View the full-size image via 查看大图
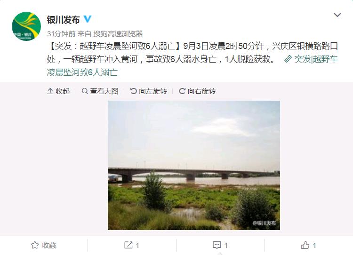The height and width of the screenshot is (255, 353). click(100, 91)
